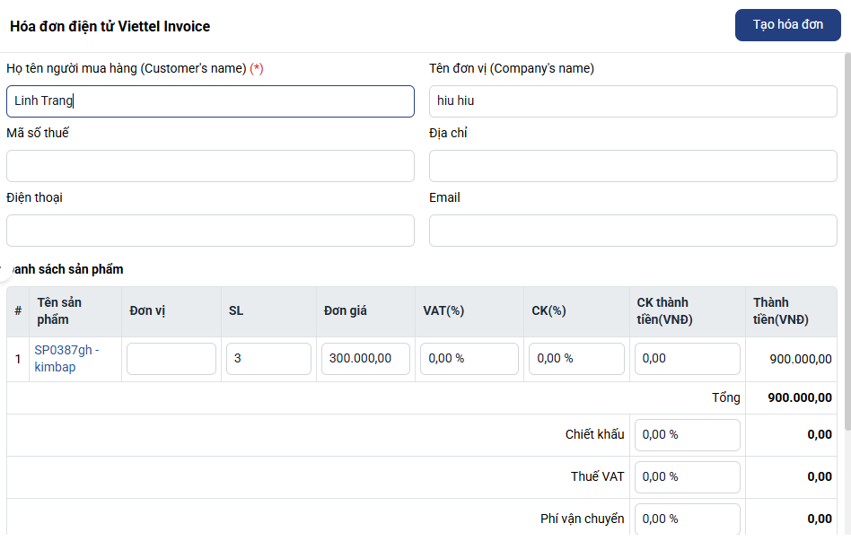Focus the customer name field with Linh Trang

(210, 101)
